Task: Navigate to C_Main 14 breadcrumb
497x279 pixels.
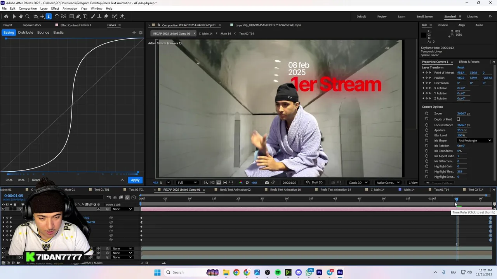Action: pos(205,34)
